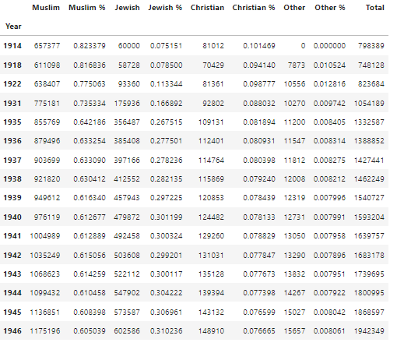Click Jewish value 60000
The width and height of the screenshot is (397, 346).
pyautogui.click(x=129, y=46)
